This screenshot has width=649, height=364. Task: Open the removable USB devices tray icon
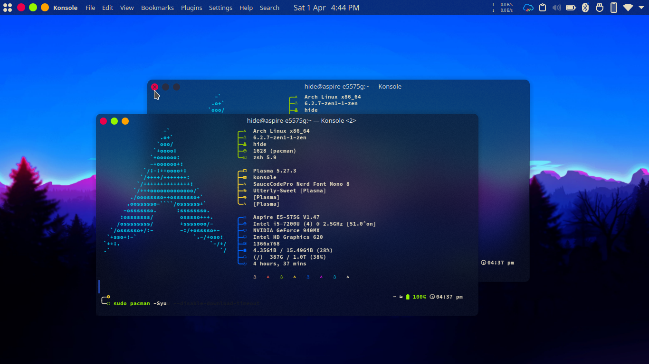[600, 8]
